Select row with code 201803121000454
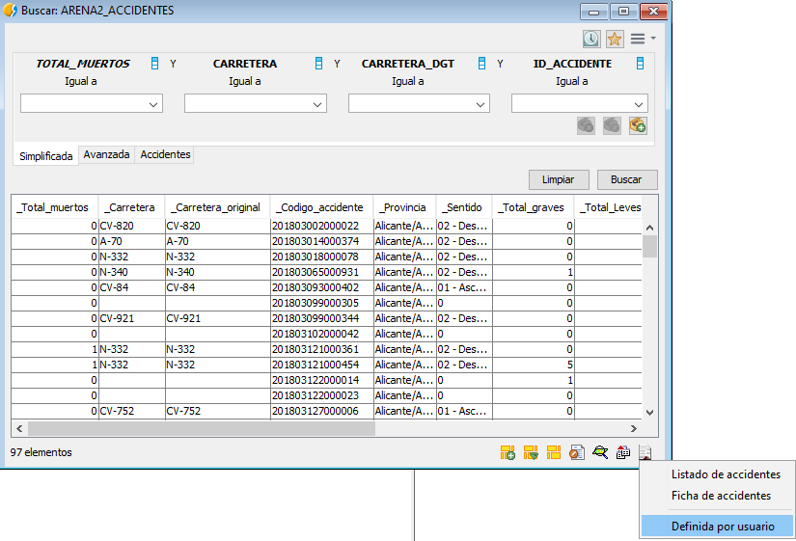796x541 pixels. pos(326,365)
